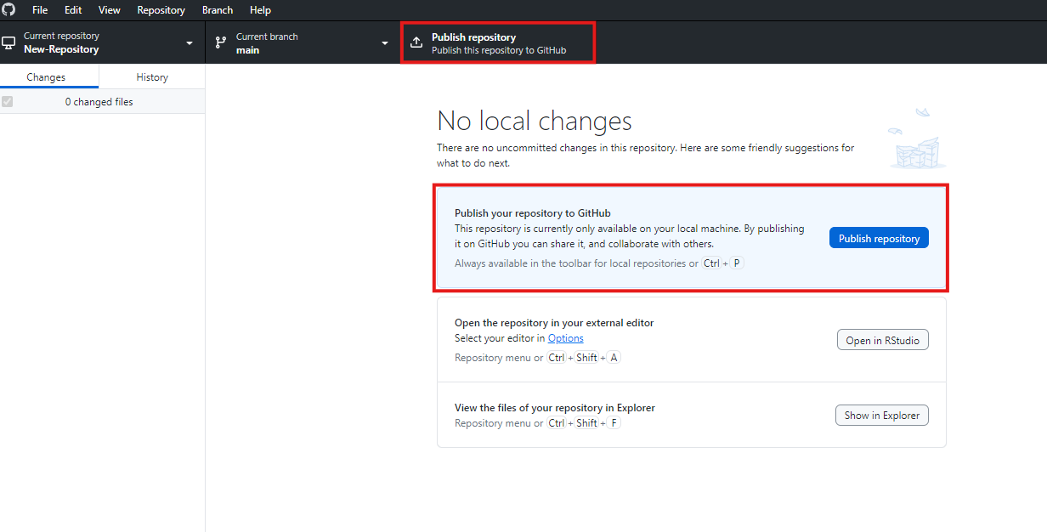Switch to the History tab
This screenshot has height=532, width=1047.
coord(152,76)
